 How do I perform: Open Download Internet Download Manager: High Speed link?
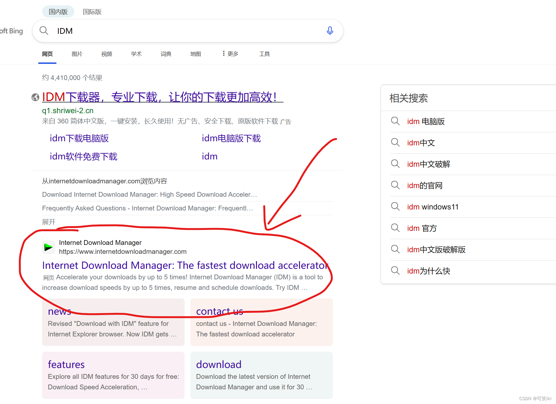click(x=150, y=195)
